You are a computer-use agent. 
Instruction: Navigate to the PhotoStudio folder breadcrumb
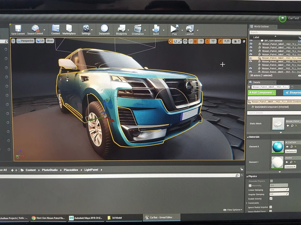click(x=50, y=170)
